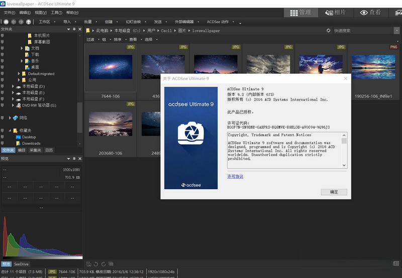Image resolution: width=402 pixels, height=278 pixels.
Task: Click the add-to-image-basket icon in bottom toolbar
Action: (89, 264)
